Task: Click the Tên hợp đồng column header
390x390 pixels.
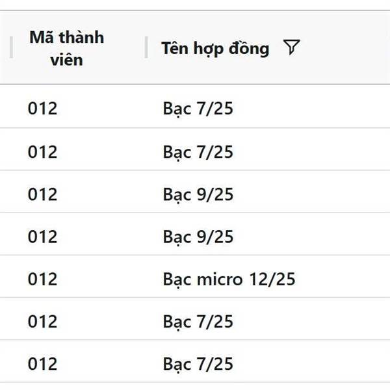Action: point(215,49)
